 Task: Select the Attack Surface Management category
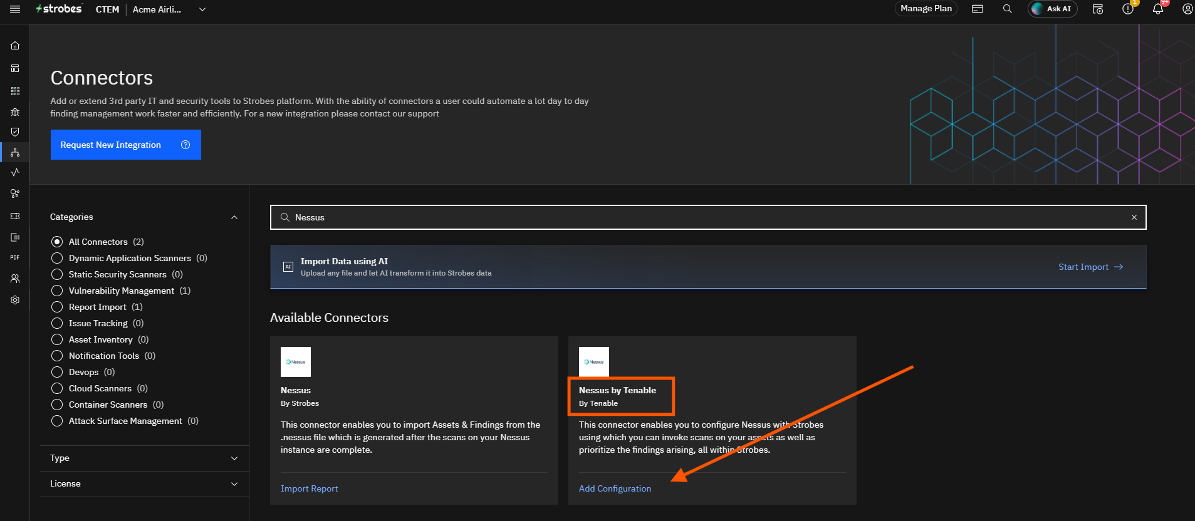(57, 421)
